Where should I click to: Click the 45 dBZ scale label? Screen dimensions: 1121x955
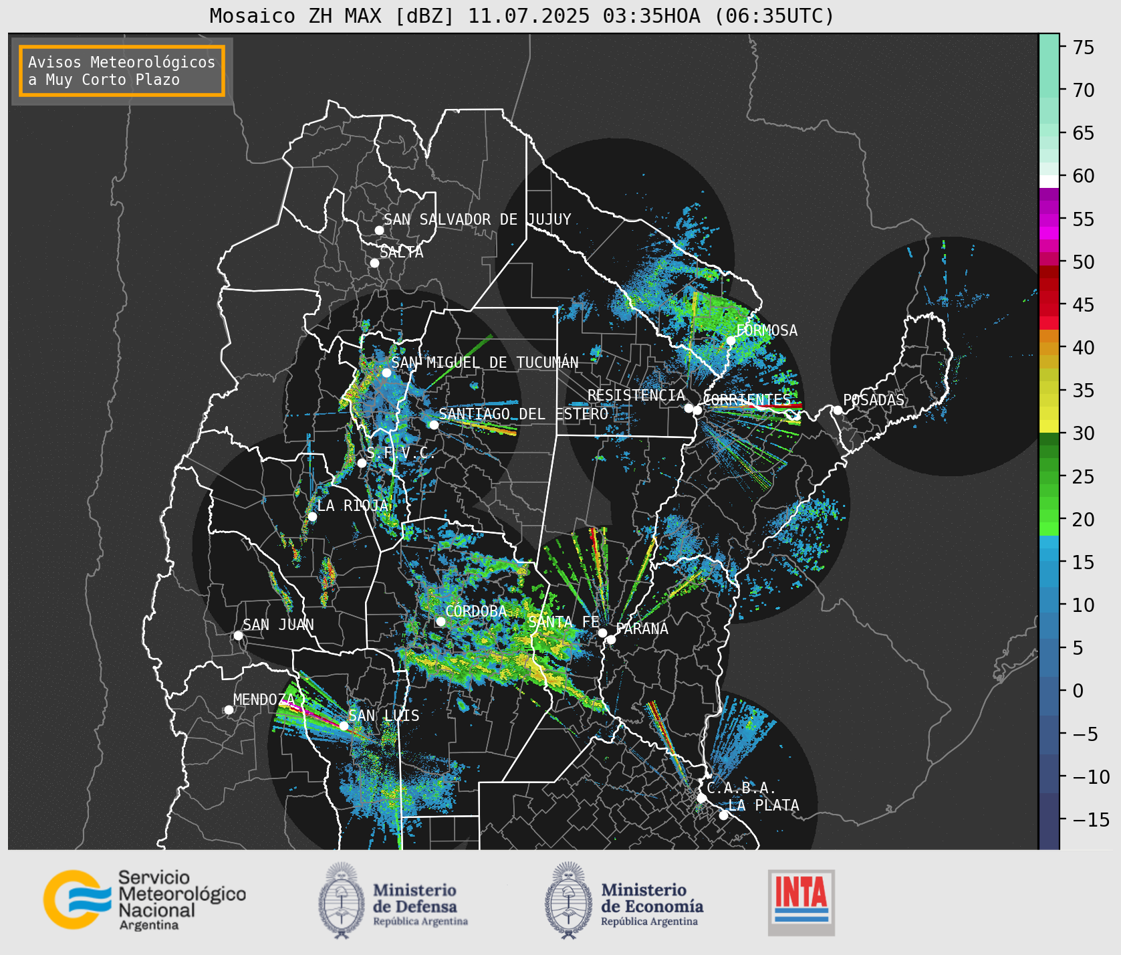tap(1084, 305)
